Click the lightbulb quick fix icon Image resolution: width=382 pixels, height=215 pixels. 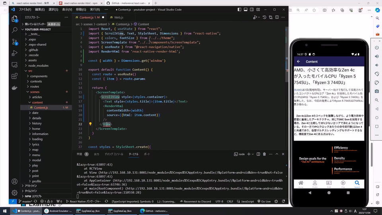(90, 124)
